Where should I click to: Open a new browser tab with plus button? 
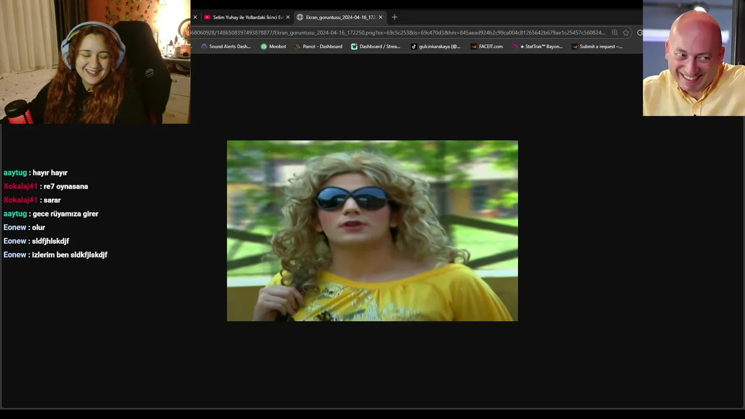(395, 17)
